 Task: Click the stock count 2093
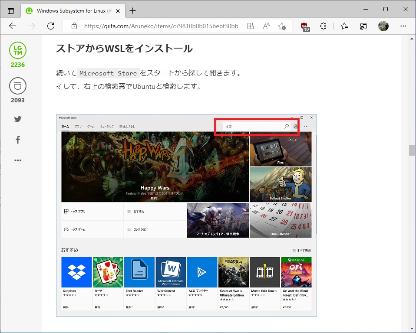point(18,100)
